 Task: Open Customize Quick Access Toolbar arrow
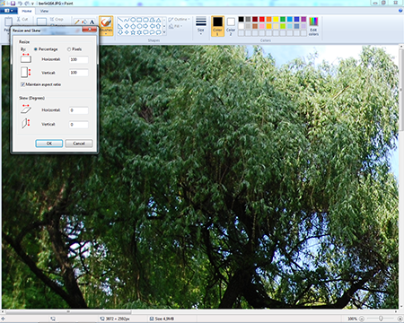coord(32,4)
